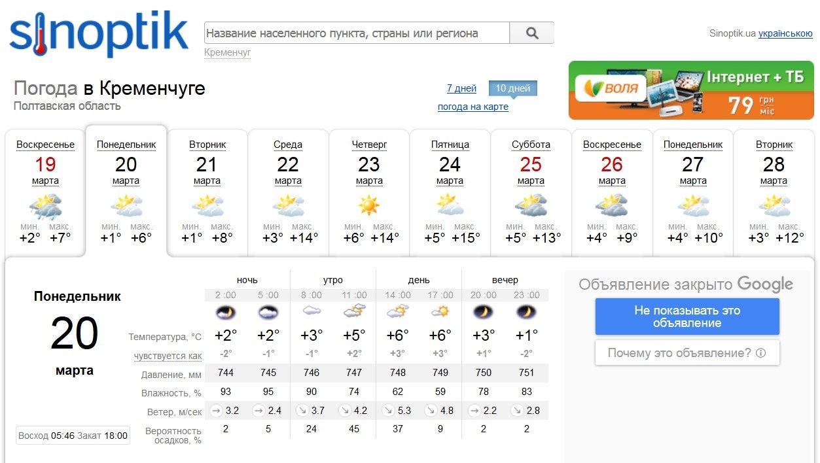820x463 pixels.
Task: Focus the location search input field
Action: pyautogui.click(x=357, y=33)
